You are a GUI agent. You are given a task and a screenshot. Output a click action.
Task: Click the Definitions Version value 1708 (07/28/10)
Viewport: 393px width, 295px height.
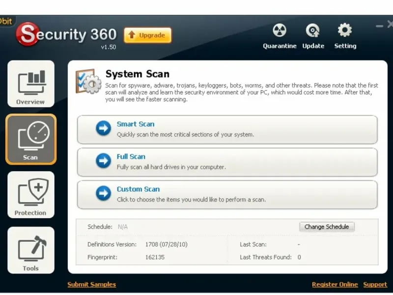pos(167,244)
